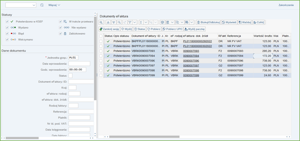Click the clock execute icon near Więcej
The image size is (300, 141).
42,5
